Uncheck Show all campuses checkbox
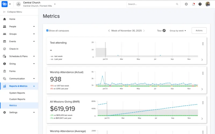 click(x=48, y=31)
